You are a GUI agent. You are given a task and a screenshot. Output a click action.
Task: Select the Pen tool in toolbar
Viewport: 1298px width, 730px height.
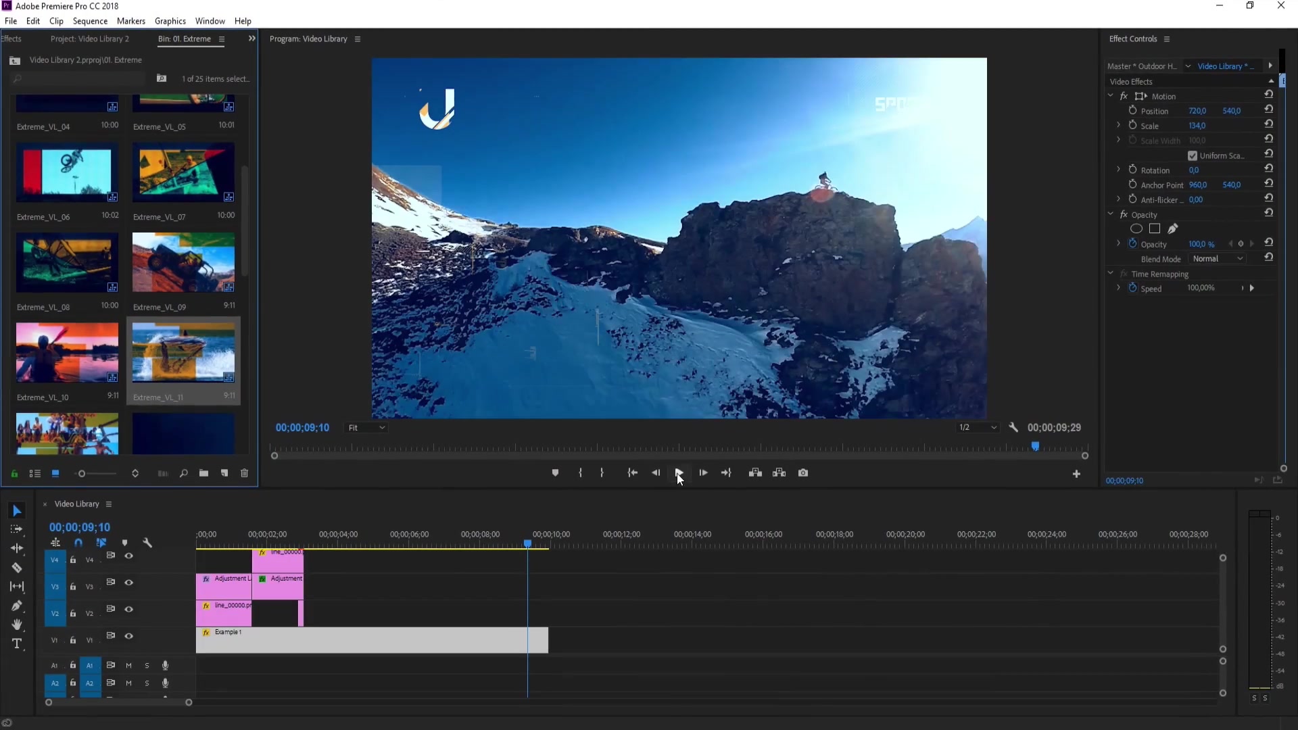(x=17, y=606)
